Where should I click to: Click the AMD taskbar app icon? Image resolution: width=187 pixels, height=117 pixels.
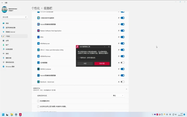[21, 115]
